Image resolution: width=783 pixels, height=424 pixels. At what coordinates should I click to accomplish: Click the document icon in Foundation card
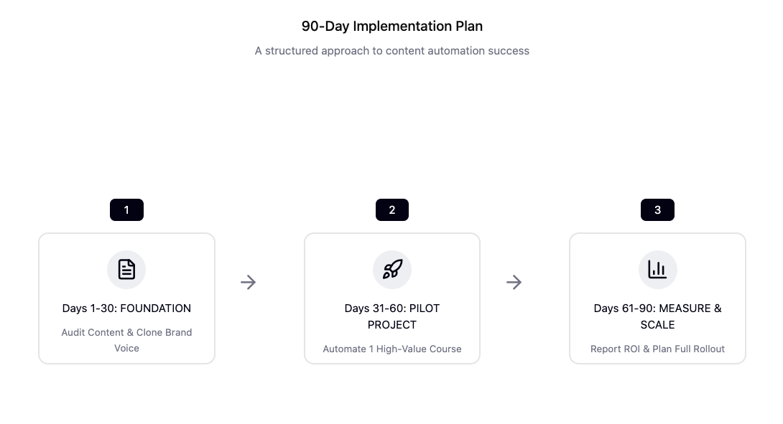pos(126,269)
